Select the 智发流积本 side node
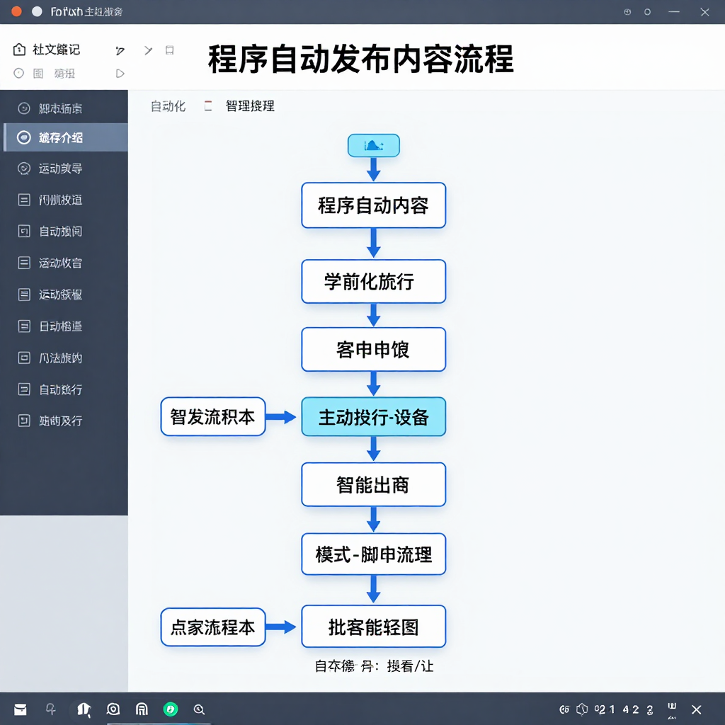 click(213, 416)
